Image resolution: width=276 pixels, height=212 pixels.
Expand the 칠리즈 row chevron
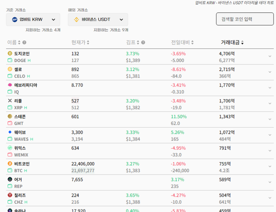pos(270,198)
